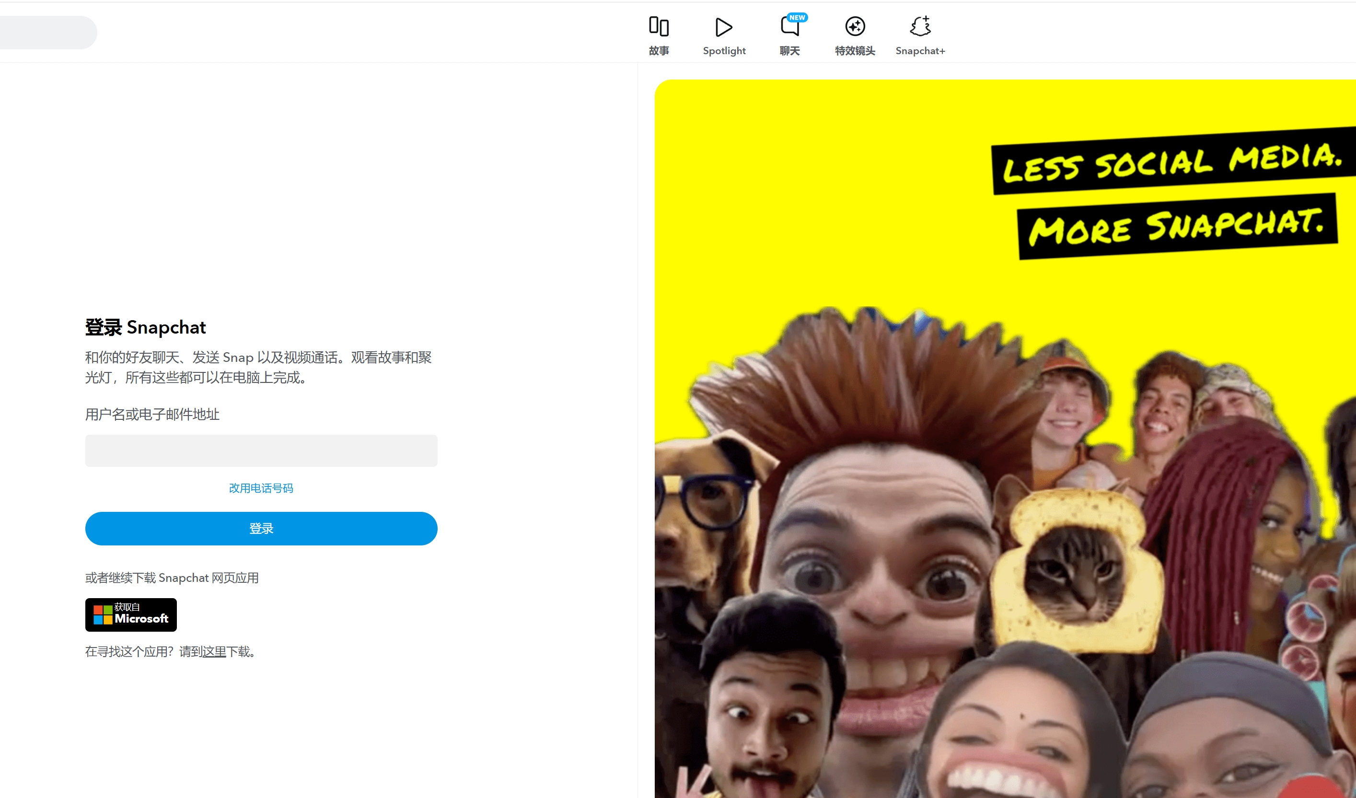
Task: Click the blue NEW badge on chat
Action: tap(797, 17)
